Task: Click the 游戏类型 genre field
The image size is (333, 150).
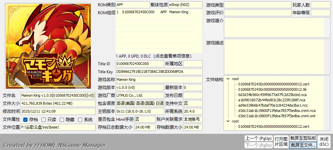Action: [x=258, y=5]
